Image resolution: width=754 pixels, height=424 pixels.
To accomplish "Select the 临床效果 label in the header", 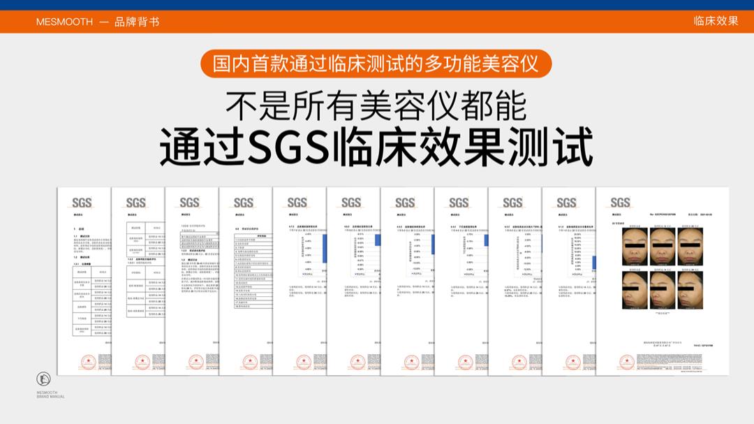I will coord(716,21).
